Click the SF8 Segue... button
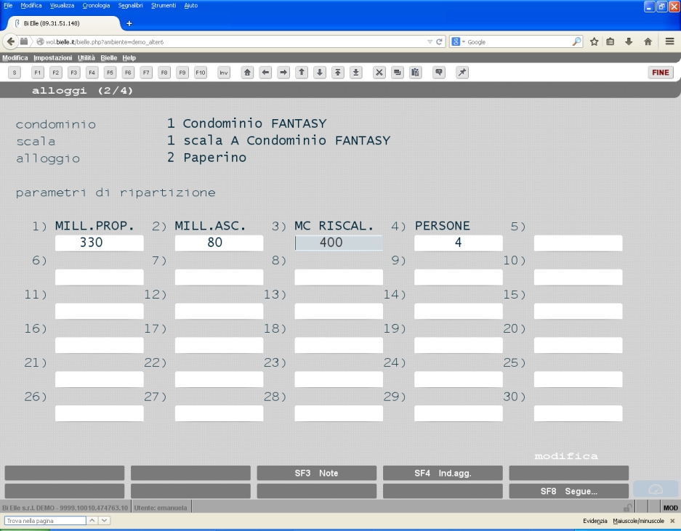 pyautogui.click(x=569, y=491)
